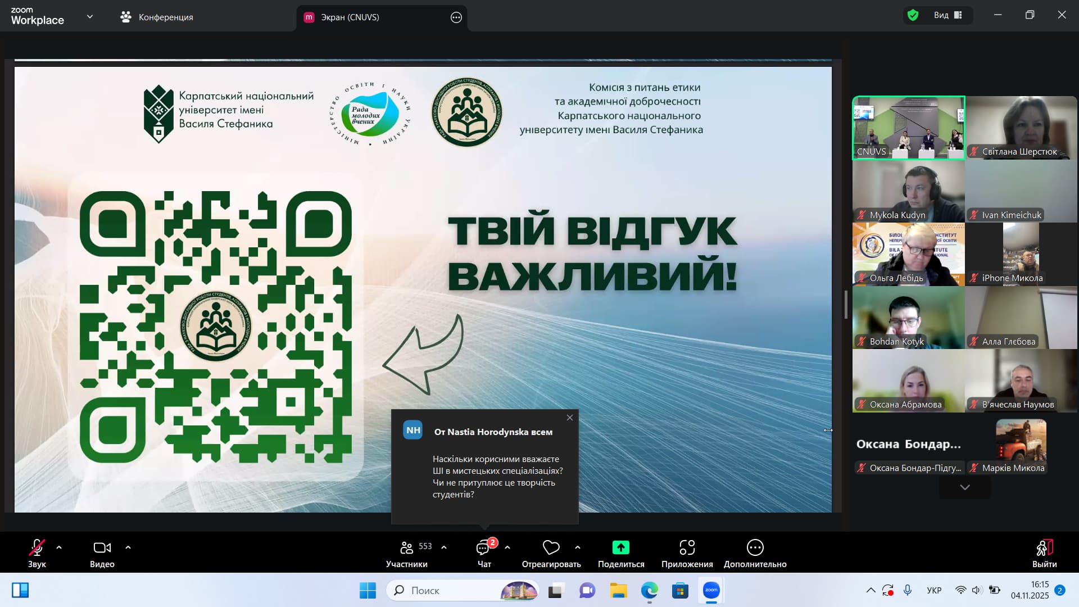Toggle Windows taskbar microphone indicator
Viewport: 1079px width, 607px height.
907,590
